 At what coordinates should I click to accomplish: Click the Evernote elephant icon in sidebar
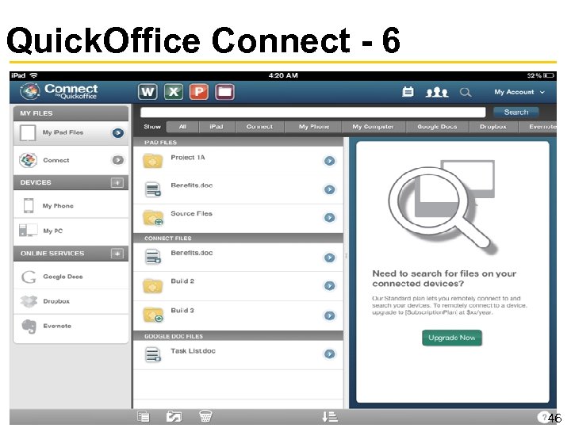coord(29,326)
